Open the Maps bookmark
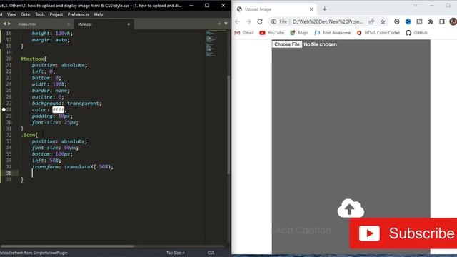This screenshot has height=257, width=457. click(x=299, y=33)
